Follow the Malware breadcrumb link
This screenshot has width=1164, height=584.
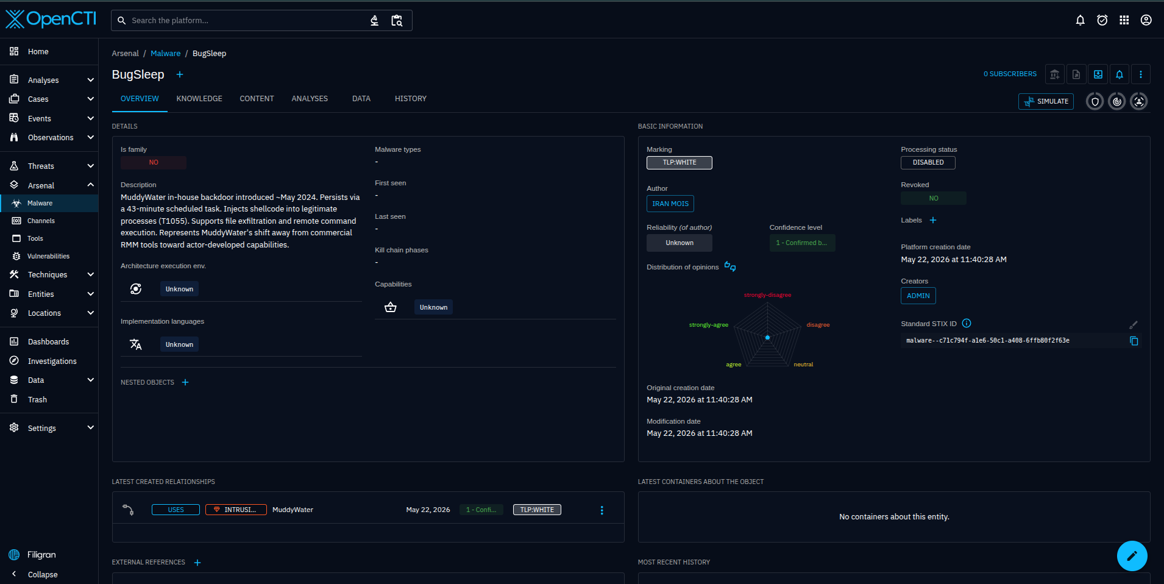pos(165,54)
